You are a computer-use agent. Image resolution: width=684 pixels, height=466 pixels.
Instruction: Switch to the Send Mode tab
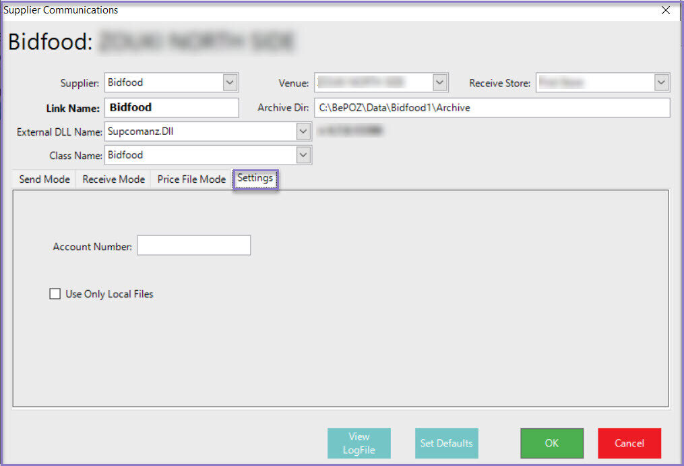tap(44, 179)
